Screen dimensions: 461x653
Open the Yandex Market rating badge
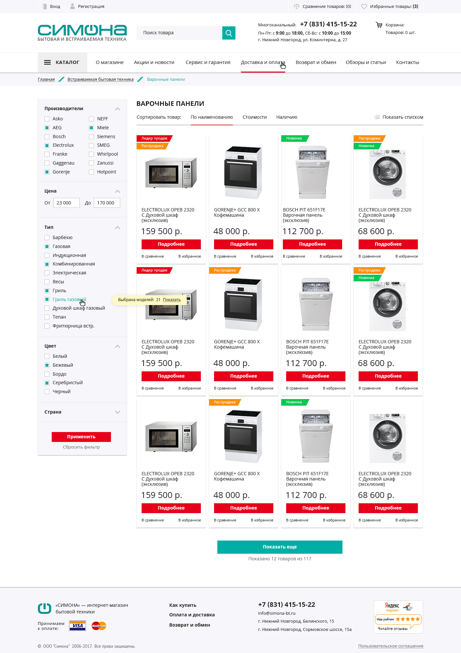pyautogui.click(x=398, y=617)
